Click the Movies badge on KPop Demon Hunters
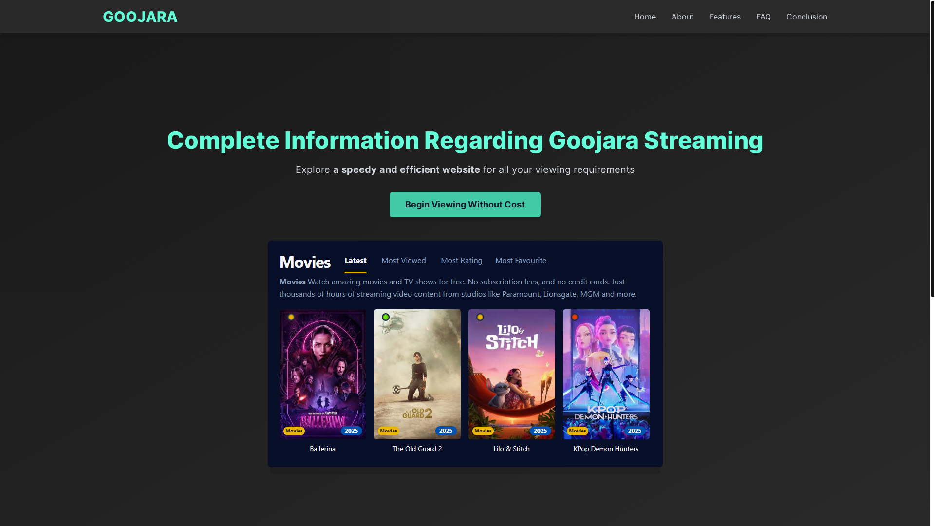This screenshot has height=526, width=935. 578,431
